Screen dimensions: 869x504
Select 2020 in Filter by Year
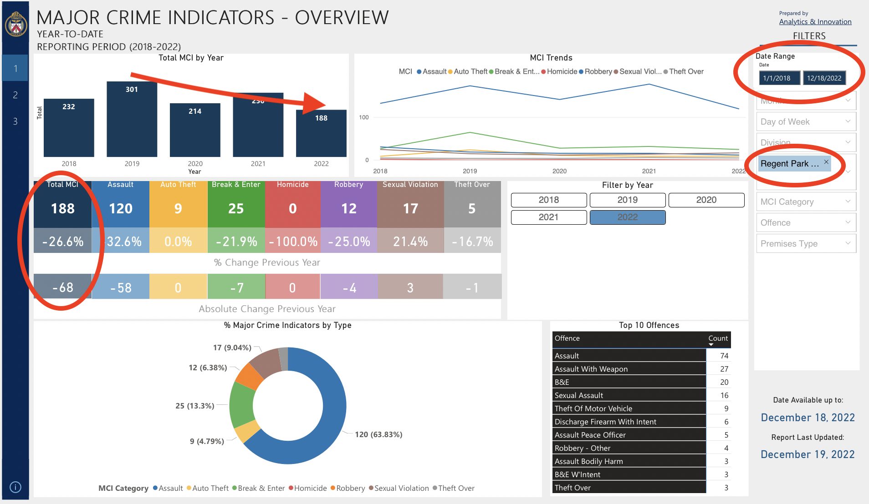click(706, 200)
